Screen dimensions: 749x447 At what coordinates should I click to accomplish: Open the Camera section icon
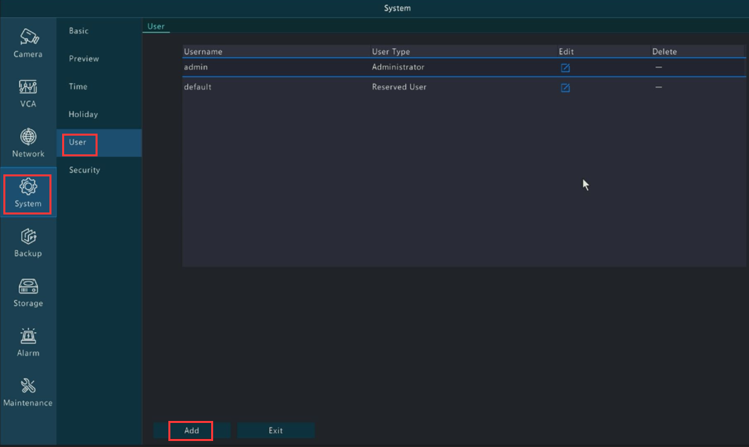28,37
